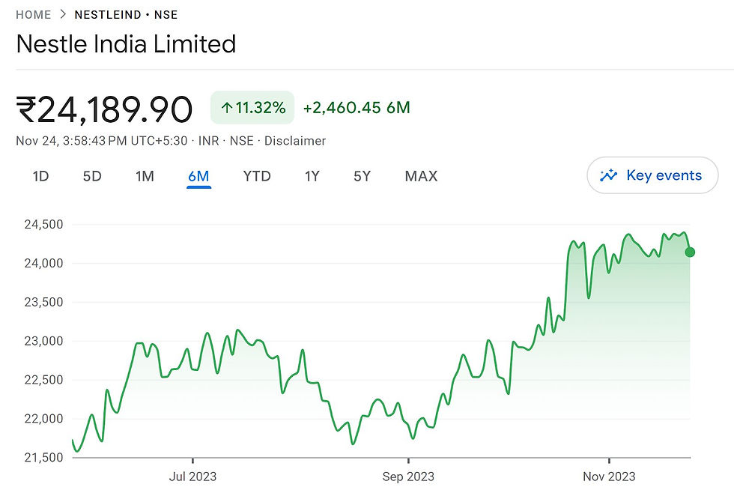Screen dimensions: 734x493
Task: Click the sparkle chart icon in Key events
Action: 609,176
